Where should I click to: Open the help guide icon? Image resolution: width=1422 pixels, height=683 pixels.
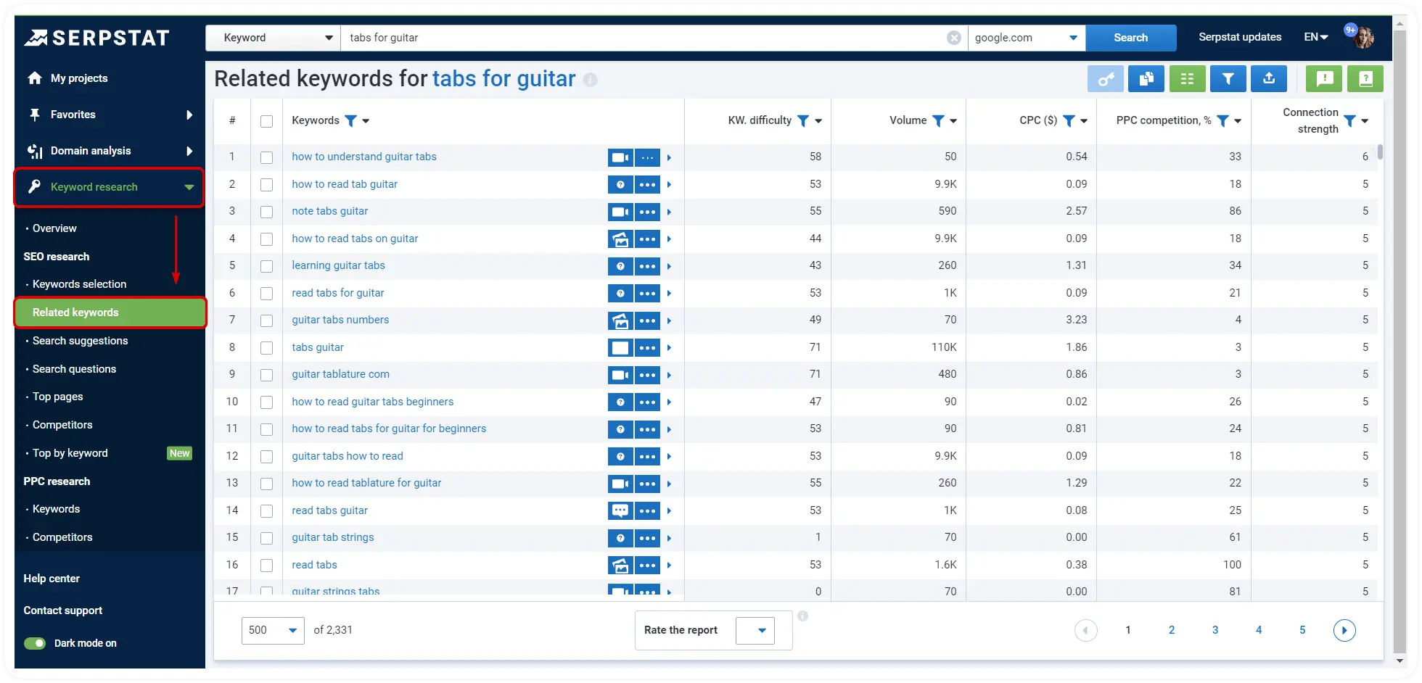[1365, 78]
